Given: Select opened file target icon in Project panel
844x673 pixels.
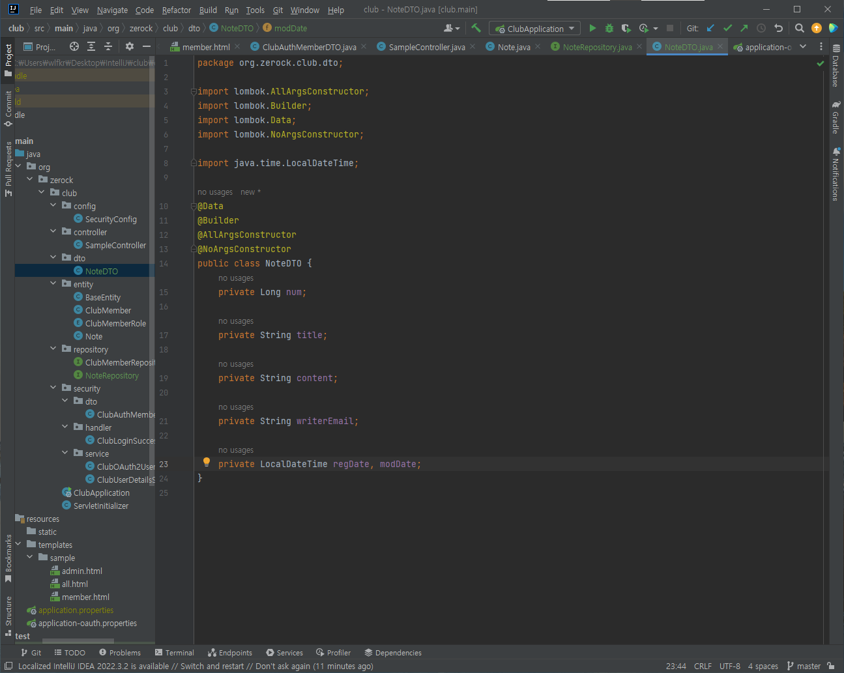Looking at the screenshot, I should [x=74, y=46].
